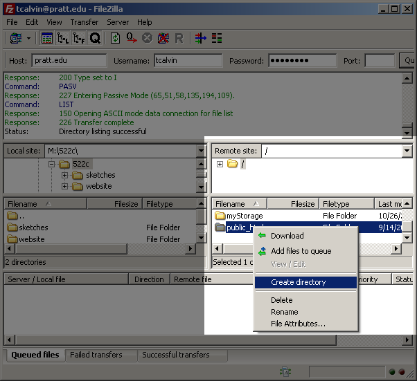
Task: Sort local list by Filetype header
Action: click(x=170, y=204)
